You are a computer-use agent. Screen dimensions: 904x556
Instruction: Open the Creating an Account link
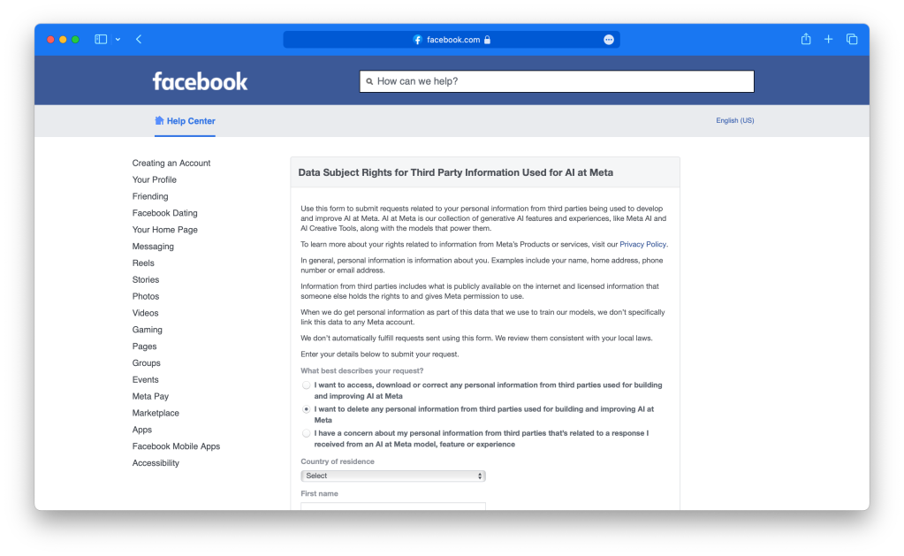point(171,163)
